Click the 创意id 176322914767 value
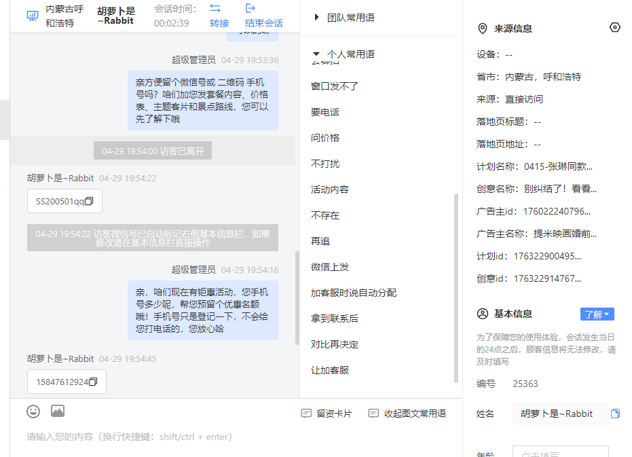 547,278
